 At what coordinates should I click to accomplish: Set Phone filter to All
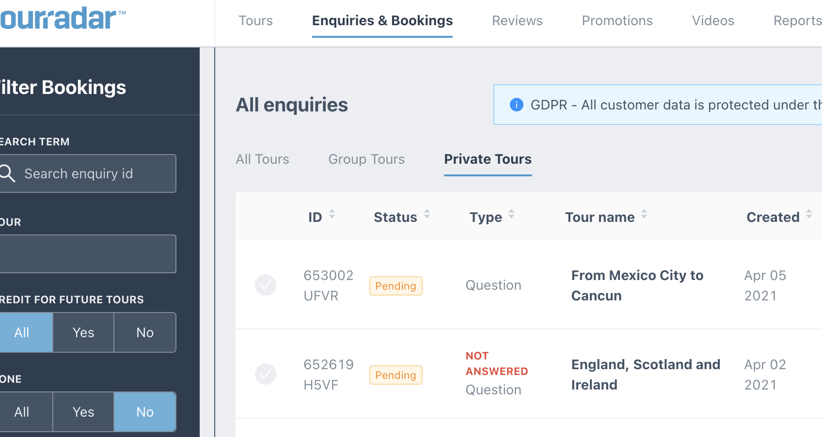click(x=22, y=411)
